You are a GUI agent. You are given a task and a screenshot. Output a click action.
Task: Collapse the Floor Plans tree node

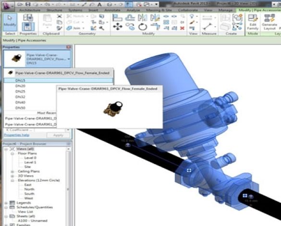(12, 154)
